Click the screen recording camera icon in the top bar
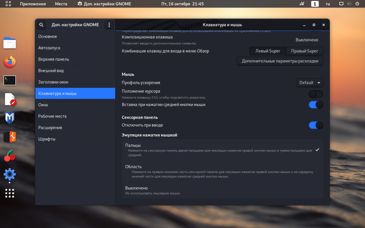 (302, 4)
